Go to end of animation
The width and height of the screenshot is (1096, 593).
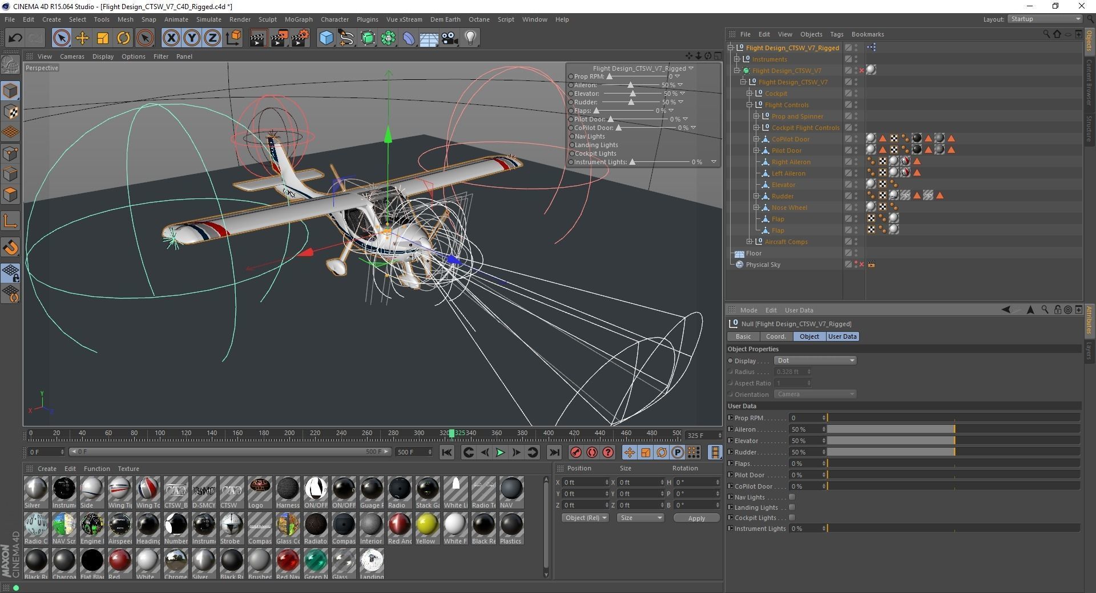click(x=554, y=452)
